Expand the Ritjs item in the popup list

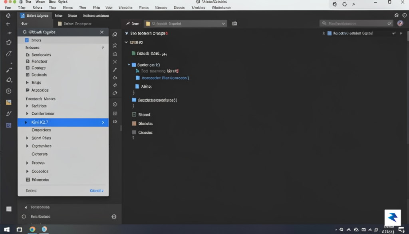point(27,82)
